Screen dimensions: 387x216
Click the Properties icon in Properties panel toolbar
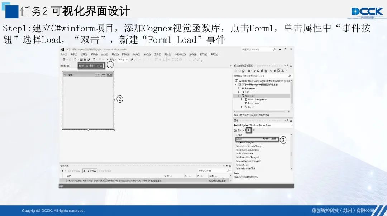[244, 130]
